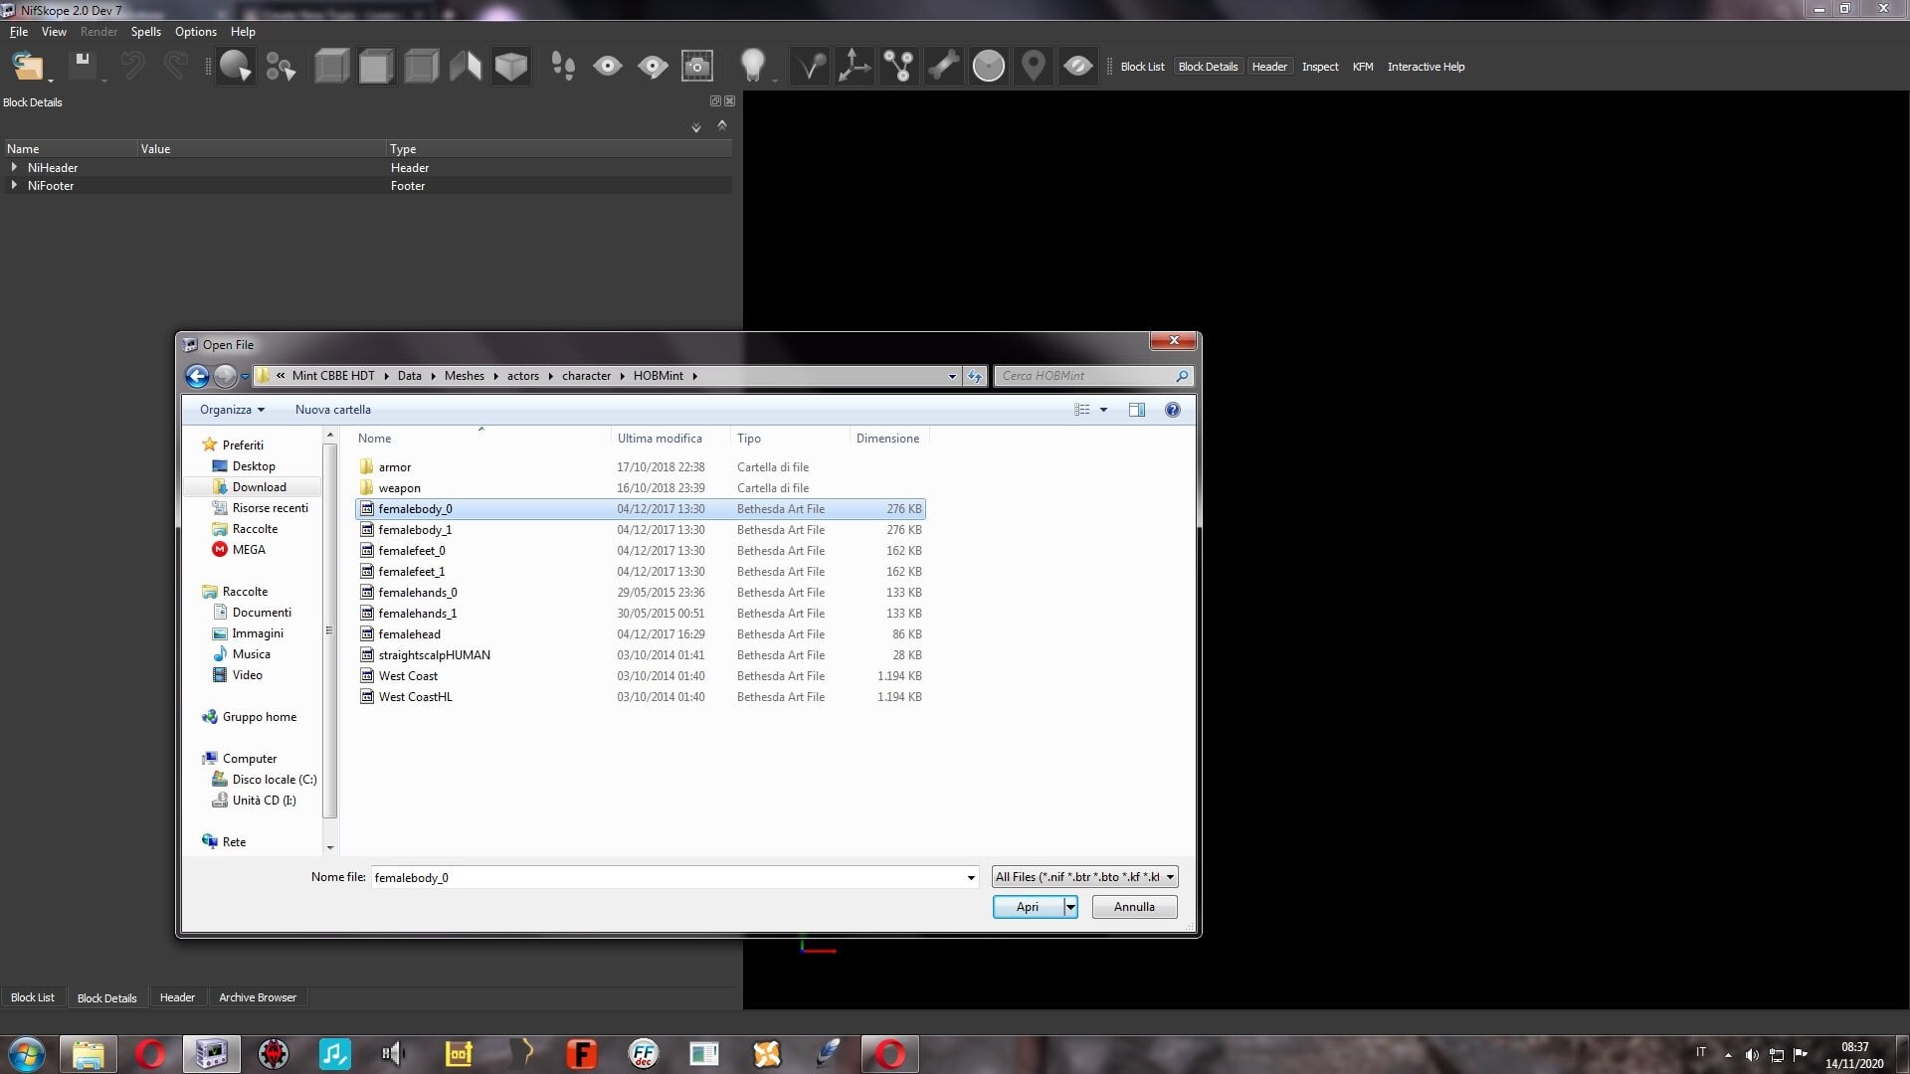Screen dimensions: 1910x1074
Task: Switch to the second cube view preset
Action: point(376,67)
